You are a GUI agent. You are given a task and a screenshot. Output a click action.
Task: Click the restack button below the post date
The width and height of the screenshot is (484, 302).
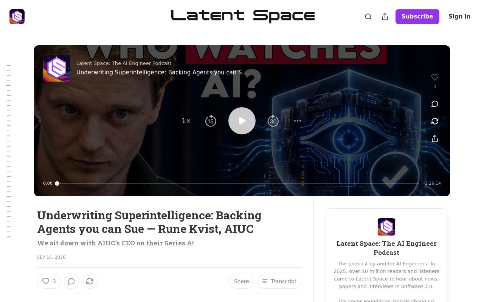[x=90, y=281]
